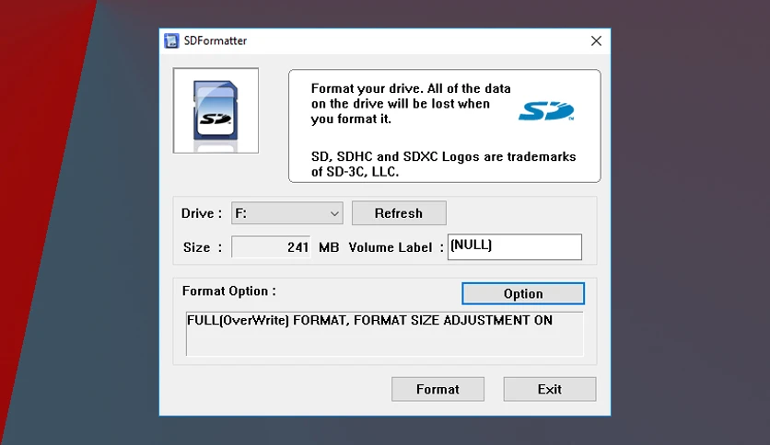This screenshot has height=445, width=770.
Task: Click the 'Size :' label
Action: click(203, 247)
